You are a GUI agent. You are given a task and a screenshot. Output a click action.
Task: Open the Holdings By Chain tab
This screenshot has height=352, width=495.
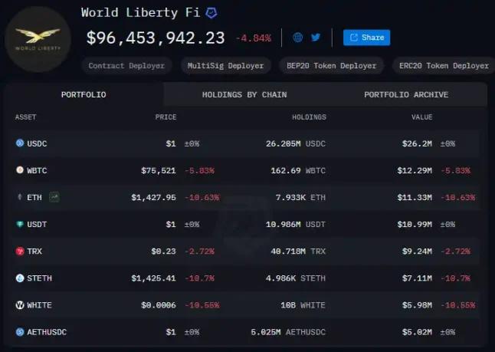click(x=244, y=94)
